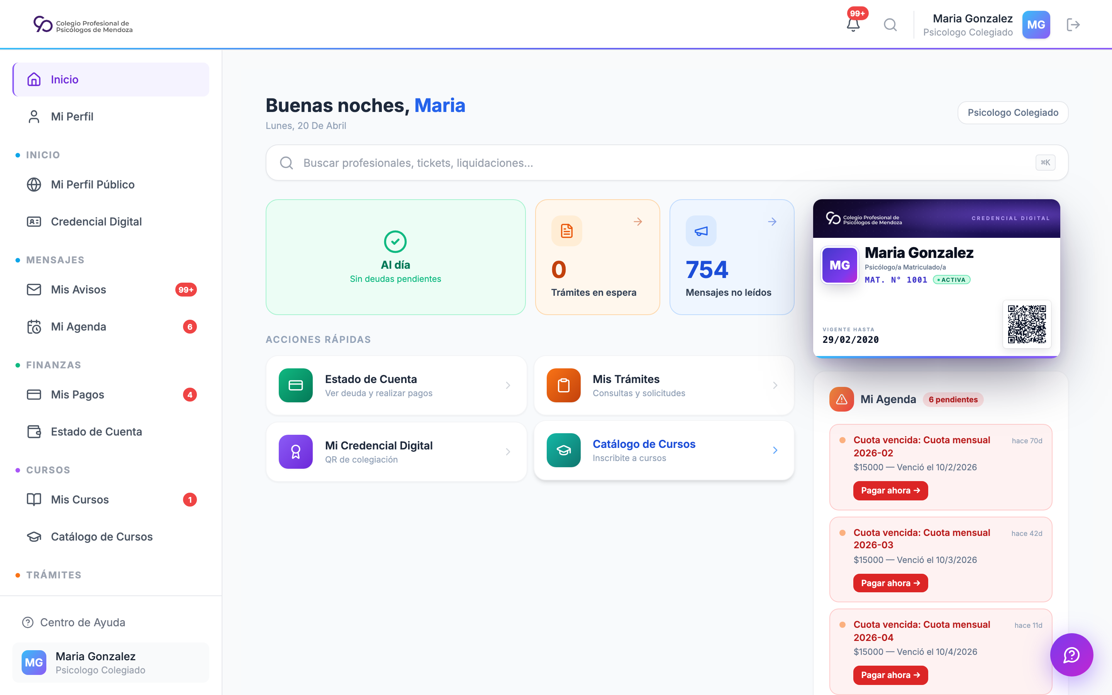Go to Inicio in the sidebar

coord(111,80)
